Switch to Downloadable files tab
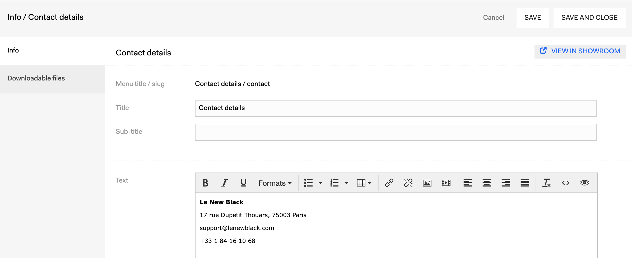This screenshot has width=632, height=258. 53,79
